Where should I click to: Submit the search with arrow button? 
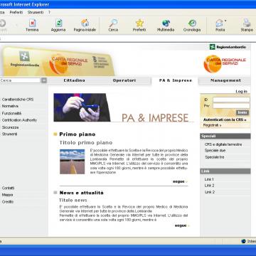click(x=44, y=80)
